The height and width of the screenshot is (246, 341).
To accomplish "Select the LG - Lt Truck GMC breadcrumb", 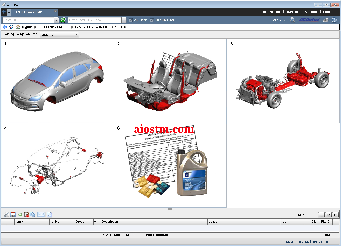I will (x=51, y=27).
